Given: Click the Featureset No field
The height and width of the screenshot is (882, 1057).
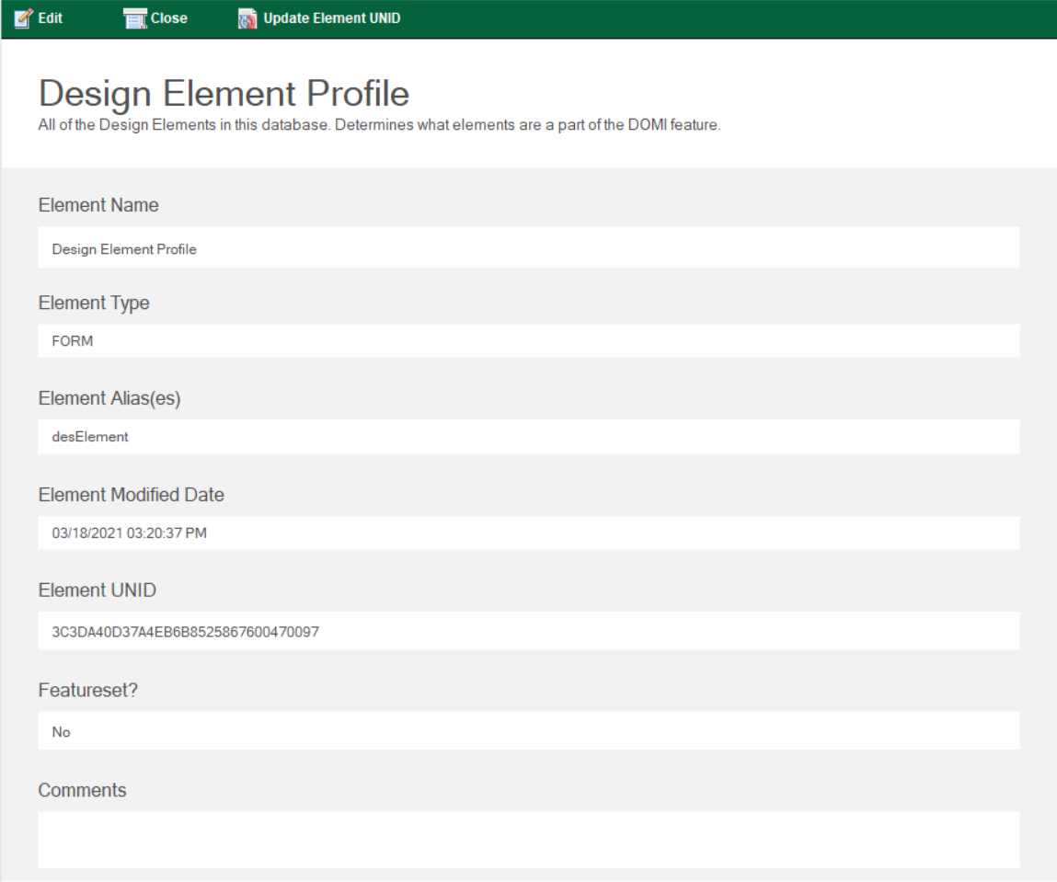Looking at the screenshot, I should pos(528,731).
